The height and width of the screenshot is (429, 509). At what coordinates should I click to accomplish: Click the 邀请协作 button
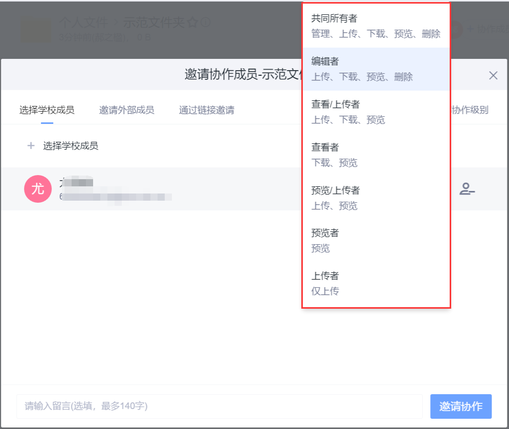point(460,405)
